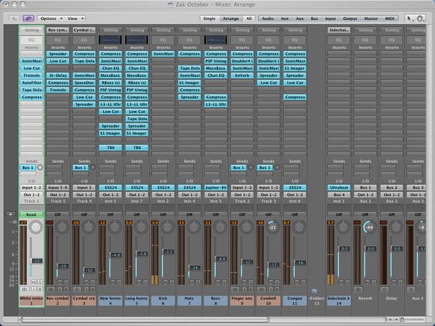The height and width of the screenshot is (326, 435).
Task: Click the Ultrabeat instrument slot on Sidechain
Action: tap(339, 187)
